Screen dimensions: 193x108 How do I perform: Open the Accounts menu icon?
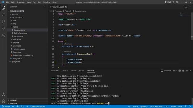tap(3, 94)
